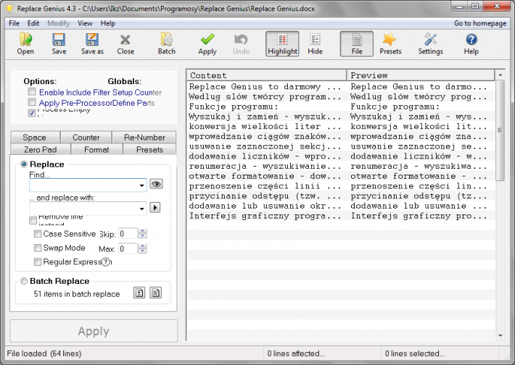Enable the Regular Expression checkbox
This screenshot has height=365, width=515.
coord(38,261)
